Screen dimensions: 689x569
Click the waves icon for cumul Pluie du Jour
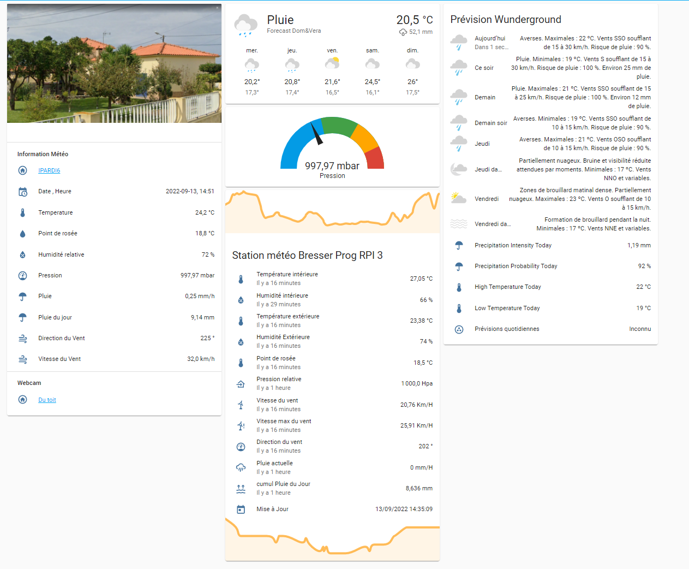[241, 489]
